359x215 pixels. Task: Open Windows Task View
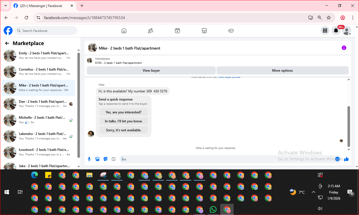20,192
